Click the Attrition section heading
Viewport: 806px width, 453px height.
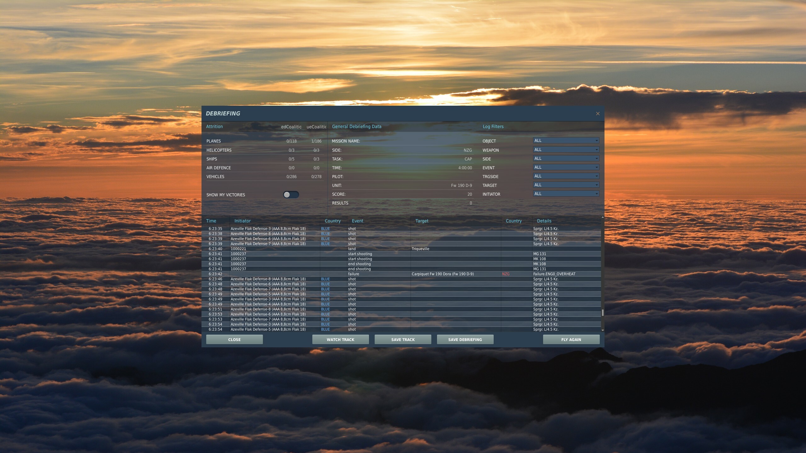point(214,126)
